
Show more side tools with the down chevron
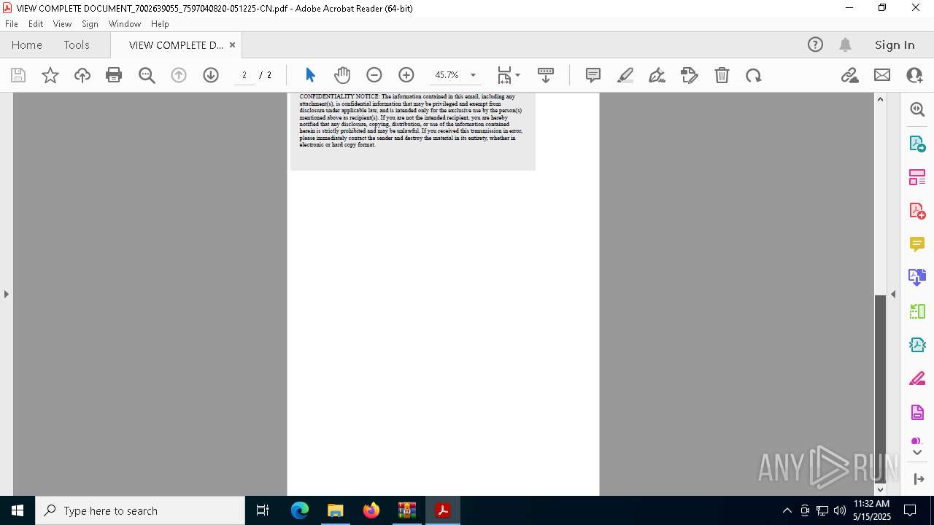click(917, 453)
